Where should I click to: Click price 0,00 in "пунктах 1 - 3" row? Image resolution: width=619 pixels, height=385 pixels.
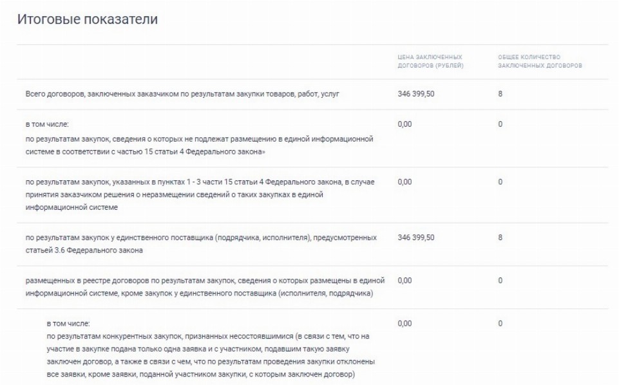pos(405,182)
